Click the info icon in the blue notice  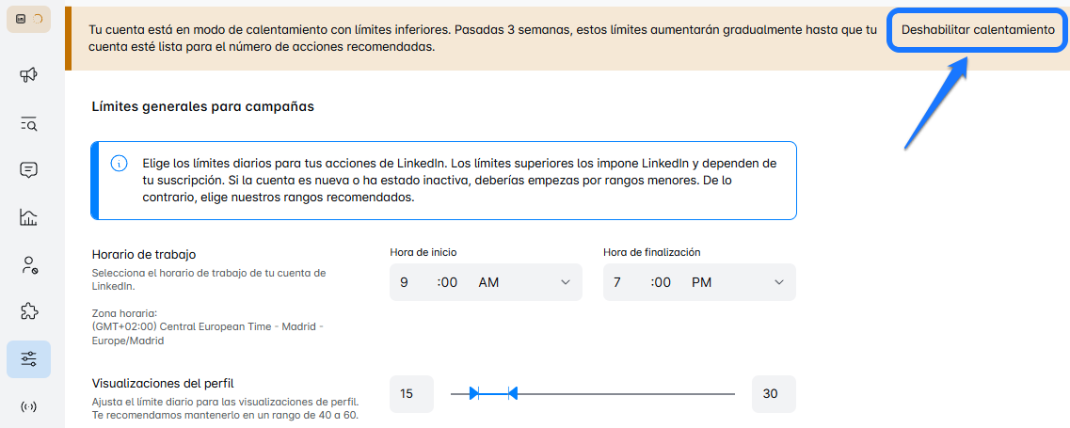point(119,164)
